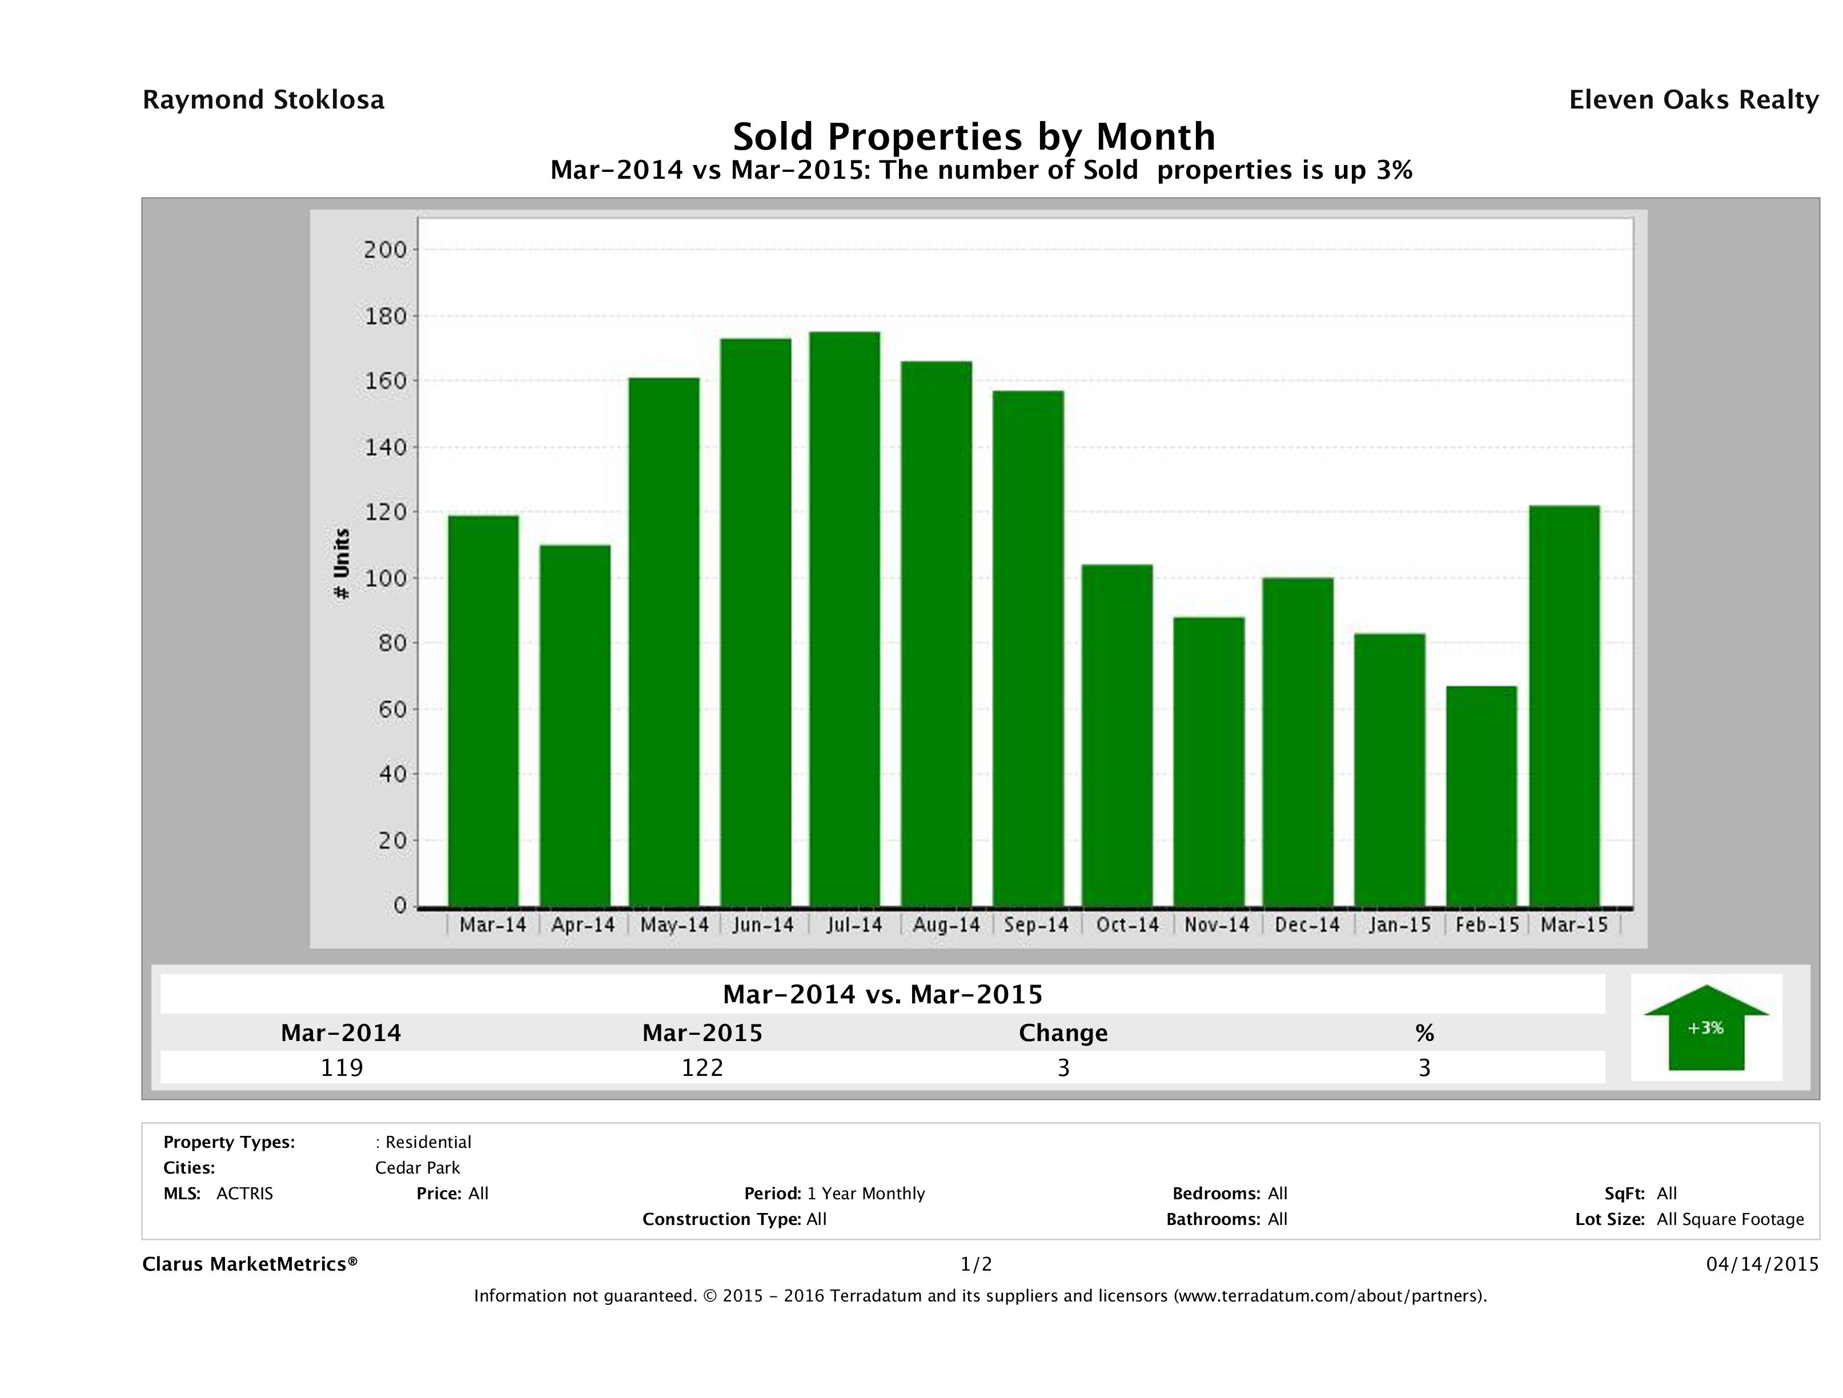This screenshot has height=1398, width=1843.
Task: Click the Eleven Oaks Realty header text
Action: click(1693, 100)
